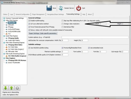Click overscan compensation Height (%) field

[x=85, y=40]
